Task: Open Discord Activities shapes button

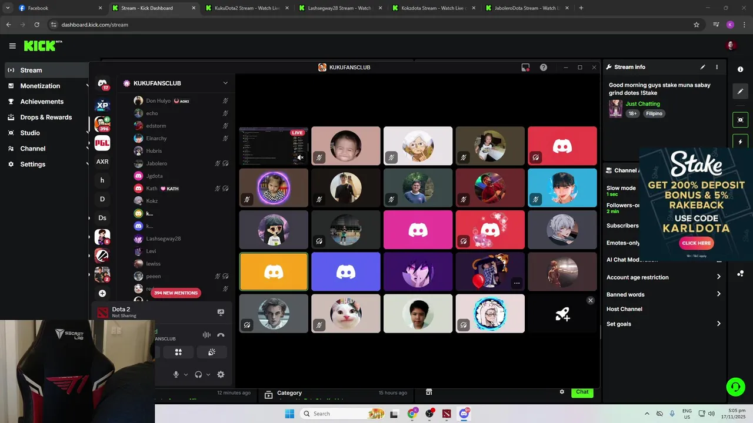Action: click(178, 352)
